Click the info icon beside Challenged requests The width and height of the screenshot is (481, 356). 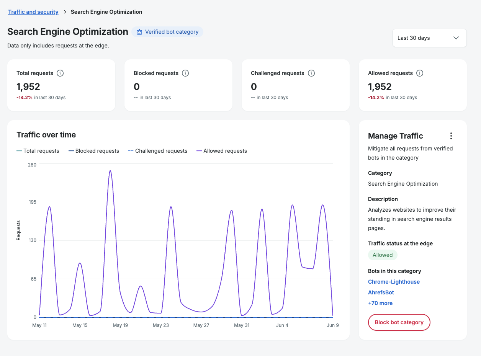[x=311, y=73]
